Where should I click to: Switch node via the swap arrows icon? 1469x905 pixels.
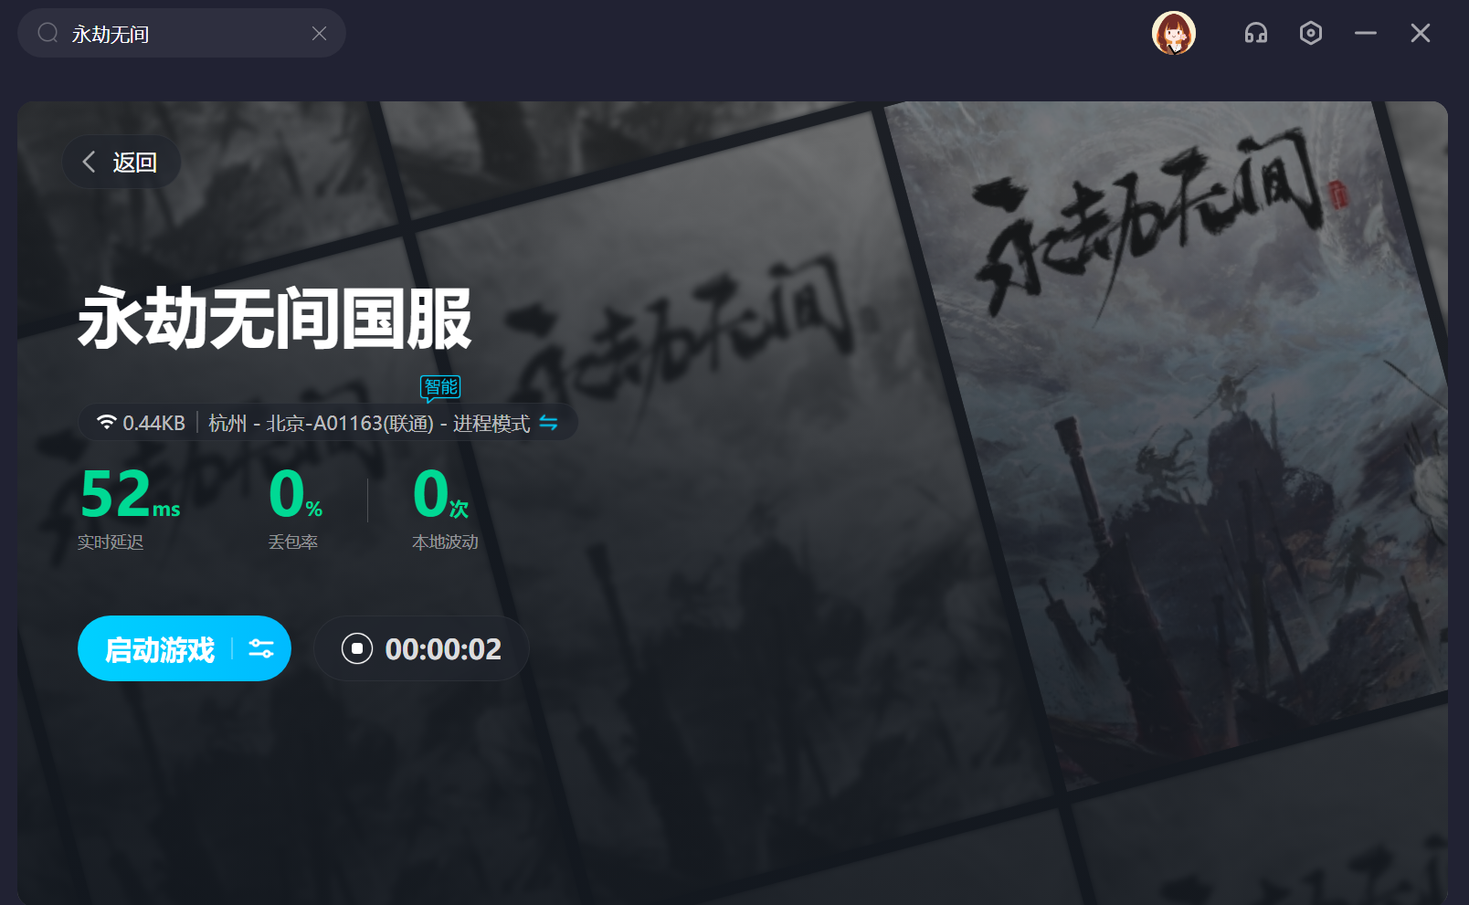click(x=548, y=423)
